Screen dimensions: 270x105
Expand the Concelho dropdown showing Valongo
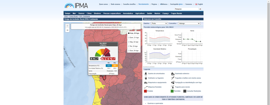(x=189, y=23)
